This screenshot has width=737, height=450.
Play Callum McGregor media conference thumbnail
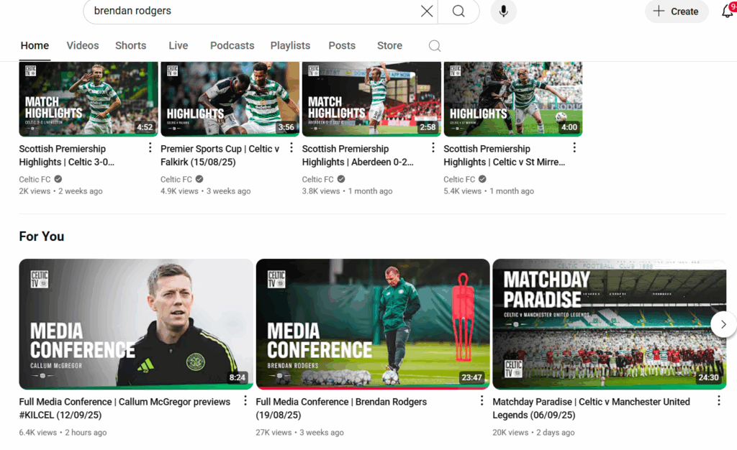coord(136,324)
